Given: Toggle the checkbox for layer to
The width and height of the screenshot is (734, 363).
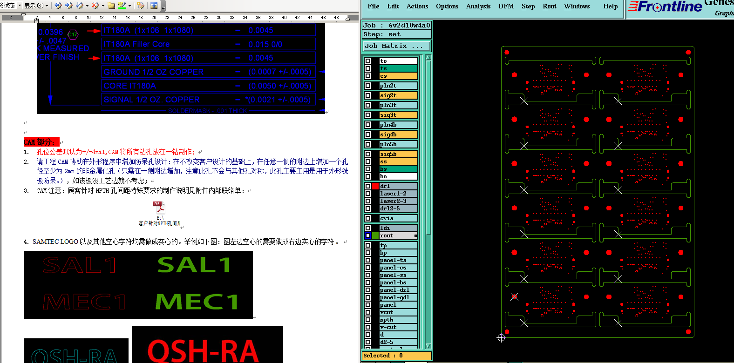Looking at the screenshot, I should [368, 61].
